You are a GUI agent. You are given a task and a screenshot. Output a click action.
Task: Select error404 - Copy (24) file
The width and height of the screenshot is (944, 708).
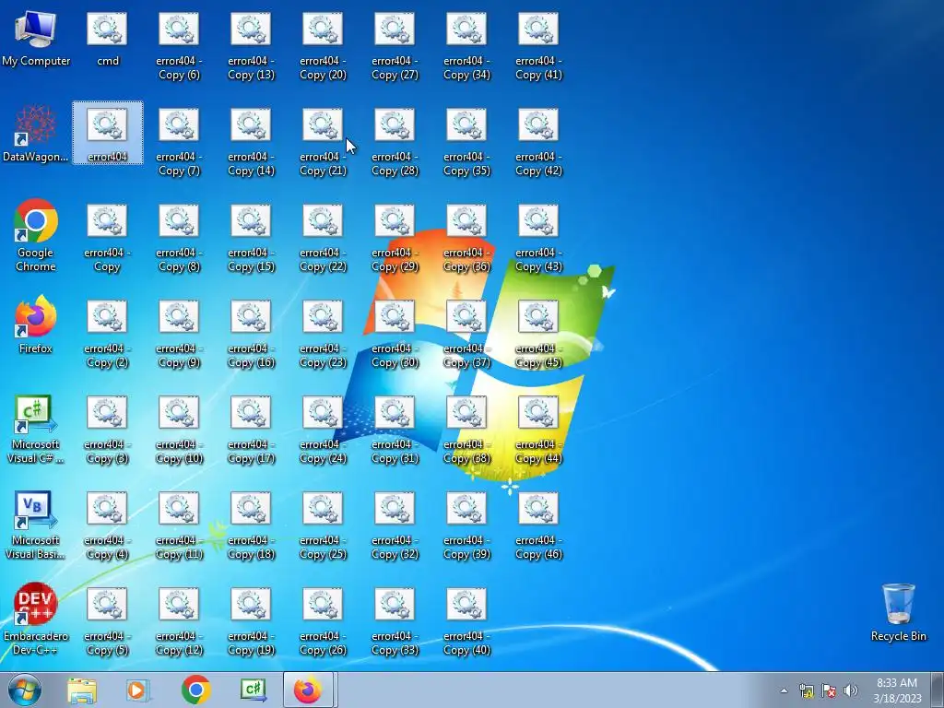coord(323,430)
